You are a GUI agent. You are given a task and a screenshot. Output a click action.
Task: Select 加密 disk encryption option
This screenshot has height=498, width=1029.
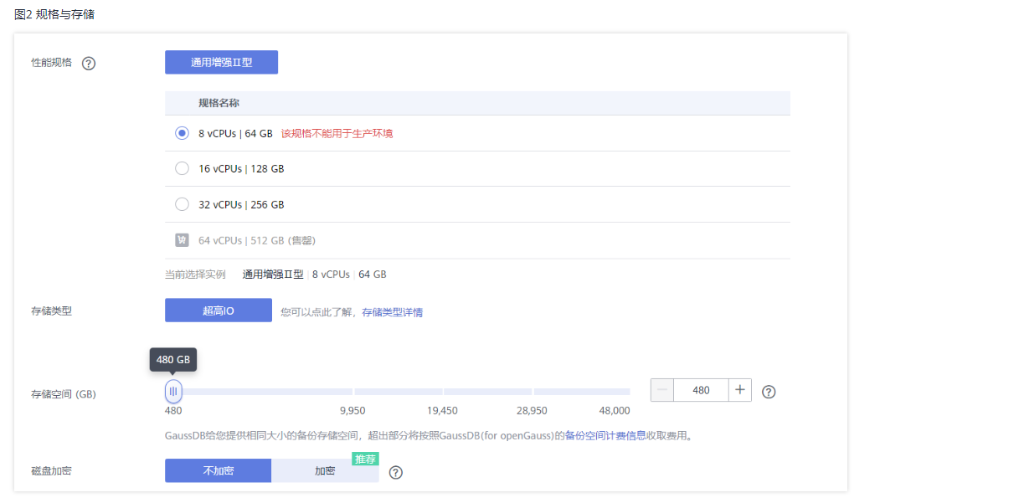coord(325,470)
